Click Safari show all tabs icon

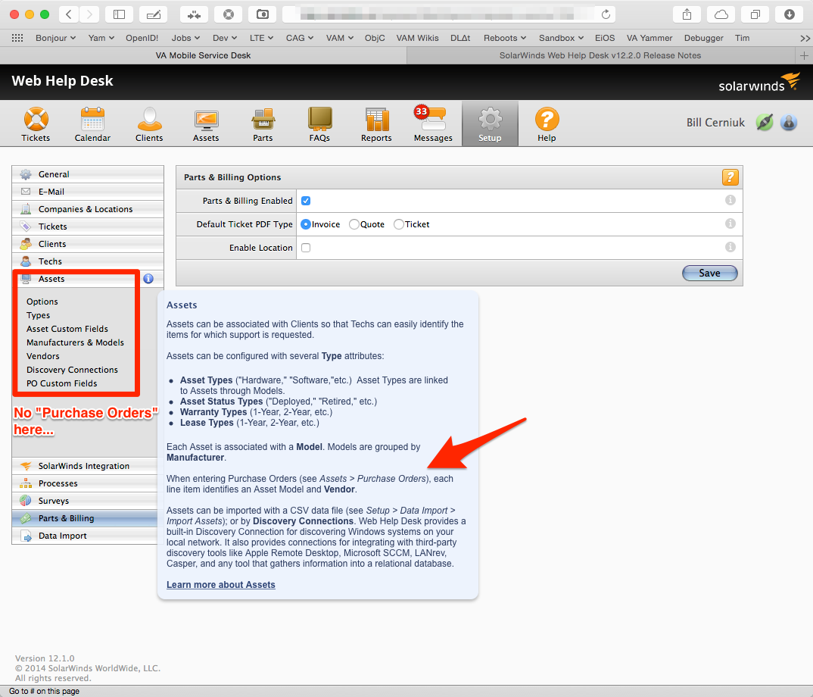click(x=755, y=14)
